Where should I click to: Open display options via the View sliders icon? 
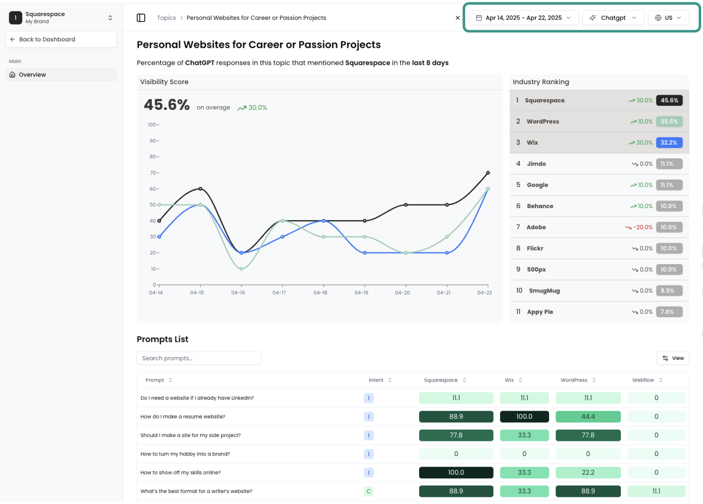coord(664,358)
